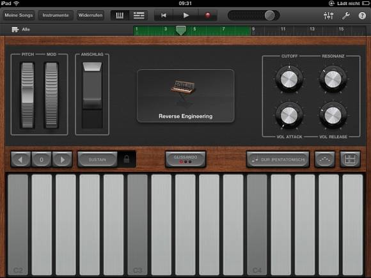Screen dimensions: 371x278
Task: Tap the Alle sections icon
Action: pos(15,29)
